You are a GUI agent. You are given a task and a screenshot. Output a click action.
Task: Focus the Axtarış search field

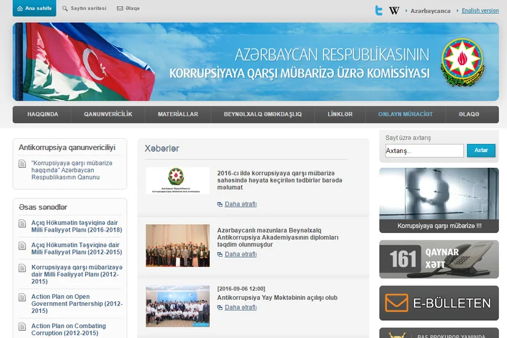click(424, 151)
